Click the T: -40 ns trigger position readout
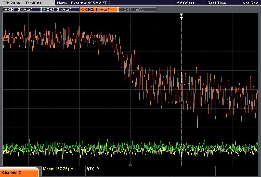The height and width of the screenshot is (177, 261). (x=33, y=3)
